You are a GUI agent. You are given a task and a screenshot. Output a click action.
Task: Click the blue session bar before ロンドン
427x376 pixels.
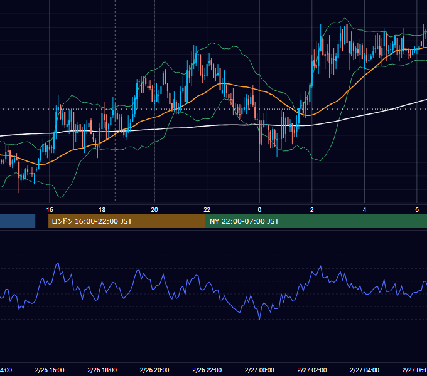pos(18,221)
